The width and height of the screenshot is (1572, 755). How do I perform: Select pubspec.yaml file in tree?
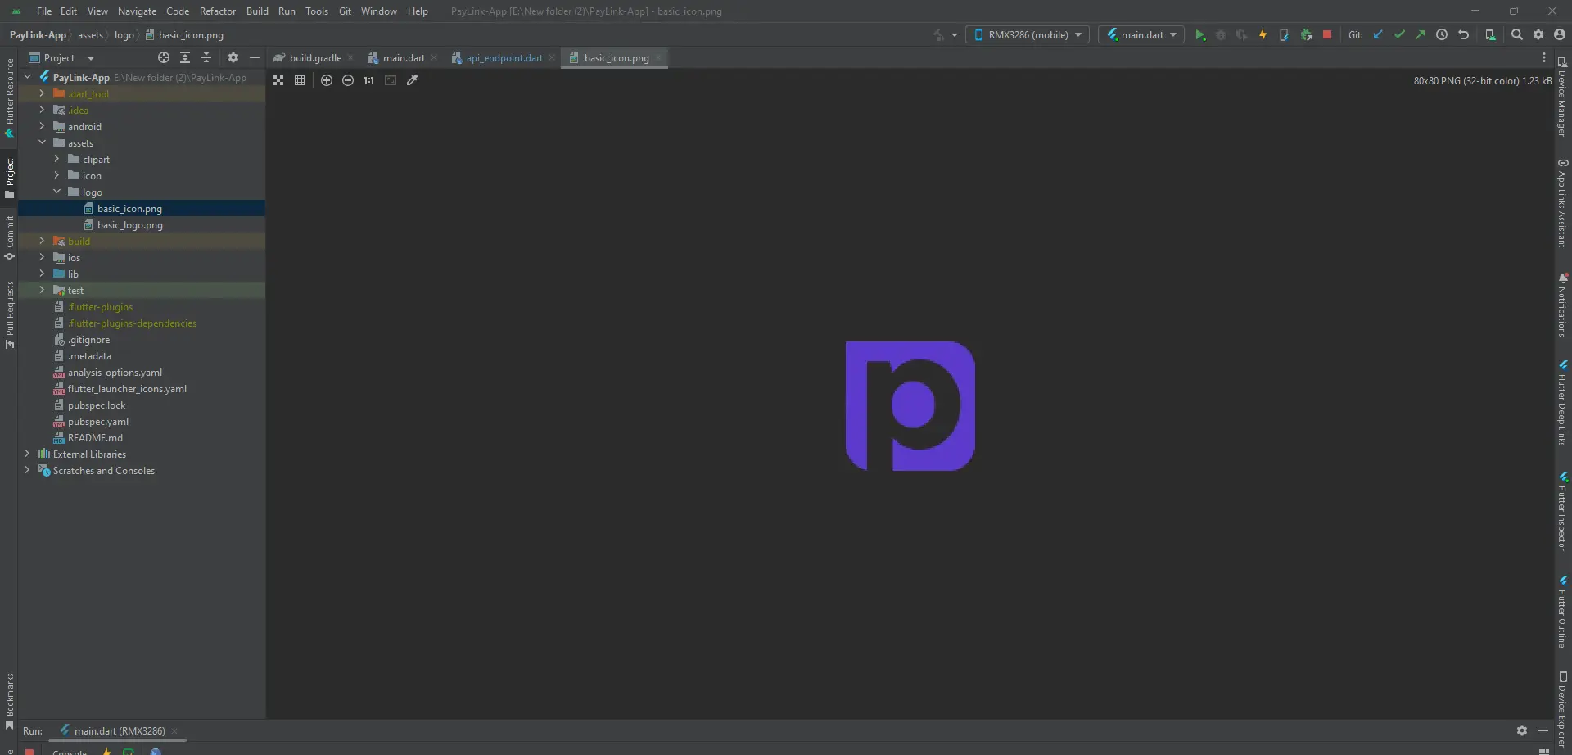[x=97, y=422]
